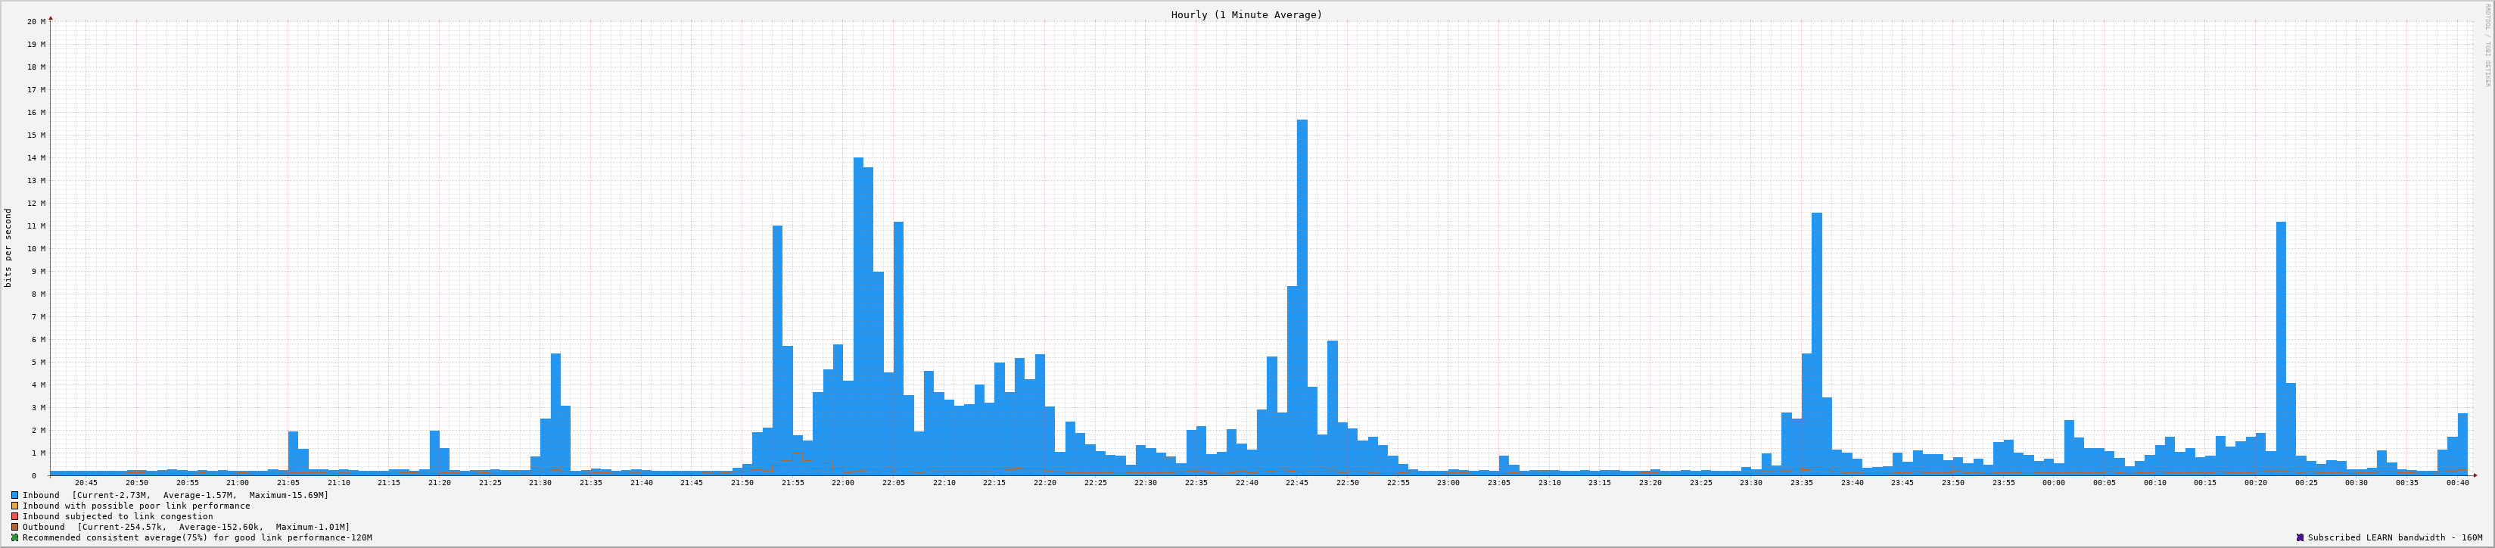Click the red arrow at x-axis end

[x=2474, y=475]
